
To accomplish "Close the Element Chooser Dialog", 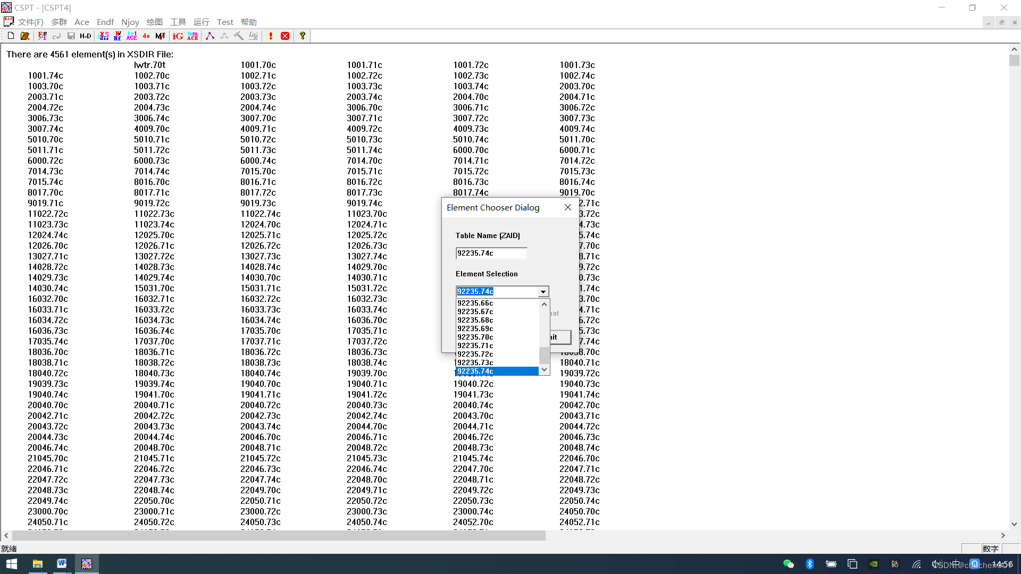I will pos(568,207).
